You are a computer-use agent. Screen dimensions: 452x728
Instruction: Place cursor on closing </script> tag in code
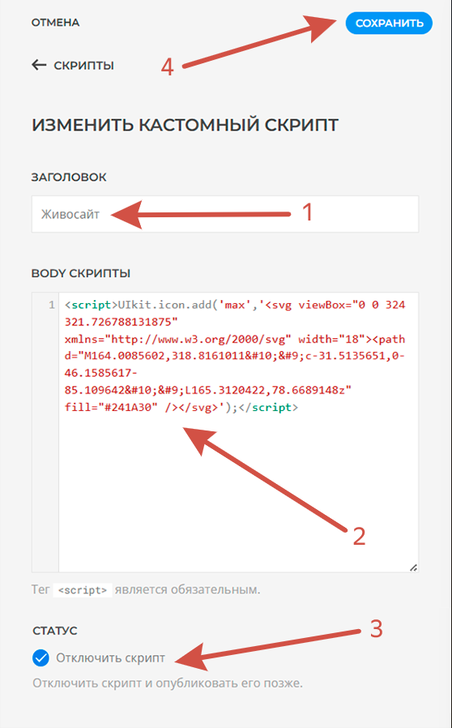pos(270,408)
